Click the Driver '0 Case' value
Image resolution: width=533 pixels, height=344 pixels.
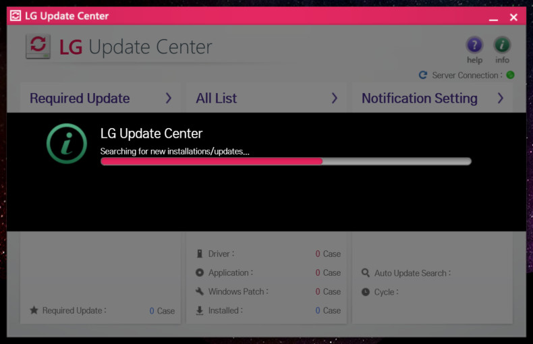click(x=328, y=254)
